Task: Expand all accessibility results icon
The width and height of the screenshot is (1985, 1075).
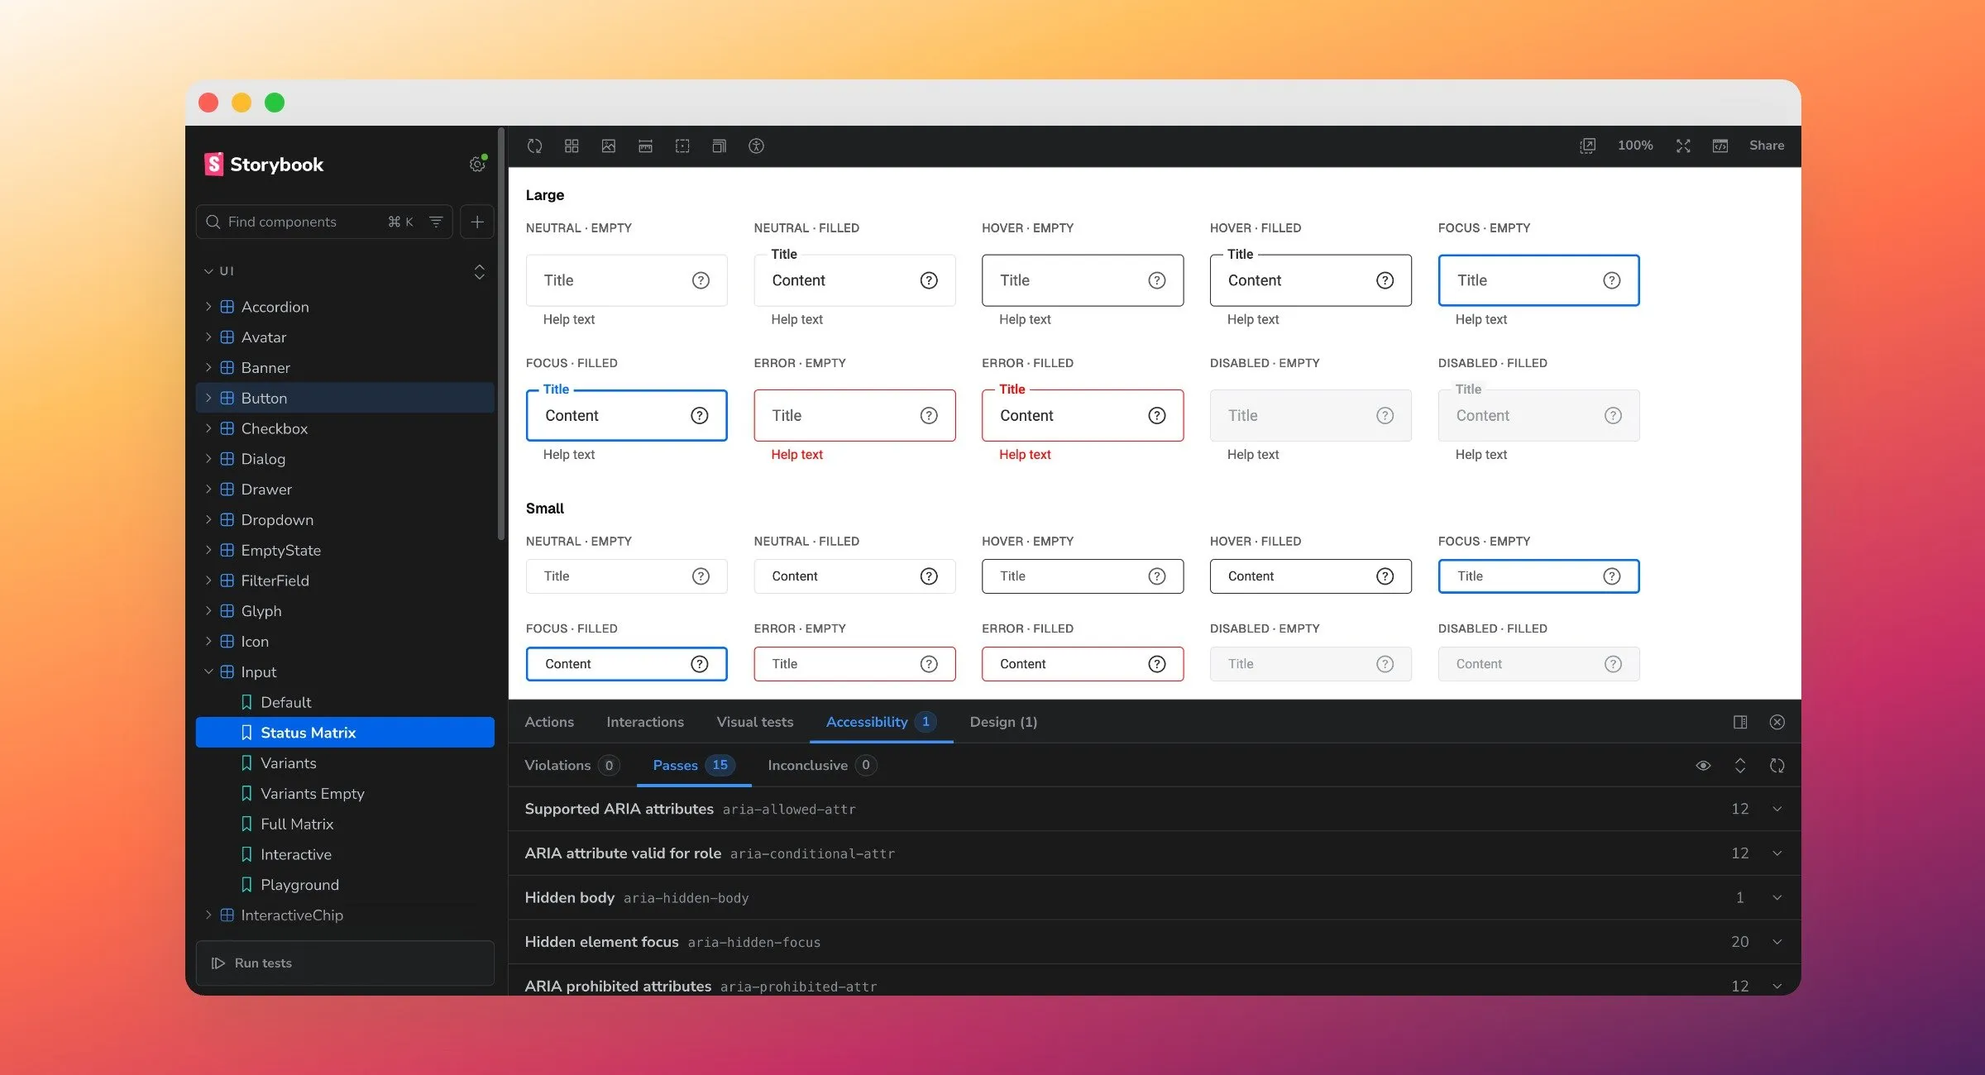Action: pos(1740,765)
